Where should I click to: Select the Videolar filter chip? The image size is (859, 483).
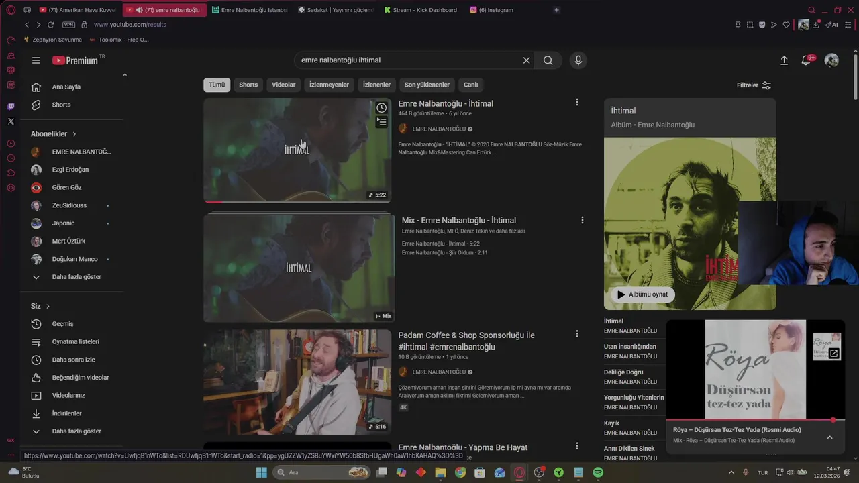pyautogui.click(x=283, y=85)
